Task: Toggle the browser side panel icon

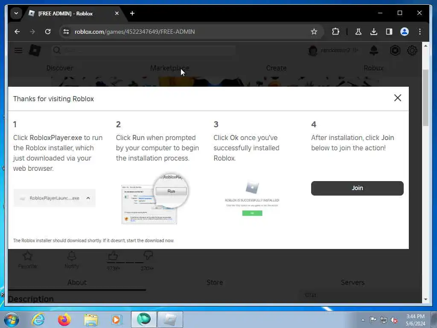Action: pos(389,32)
